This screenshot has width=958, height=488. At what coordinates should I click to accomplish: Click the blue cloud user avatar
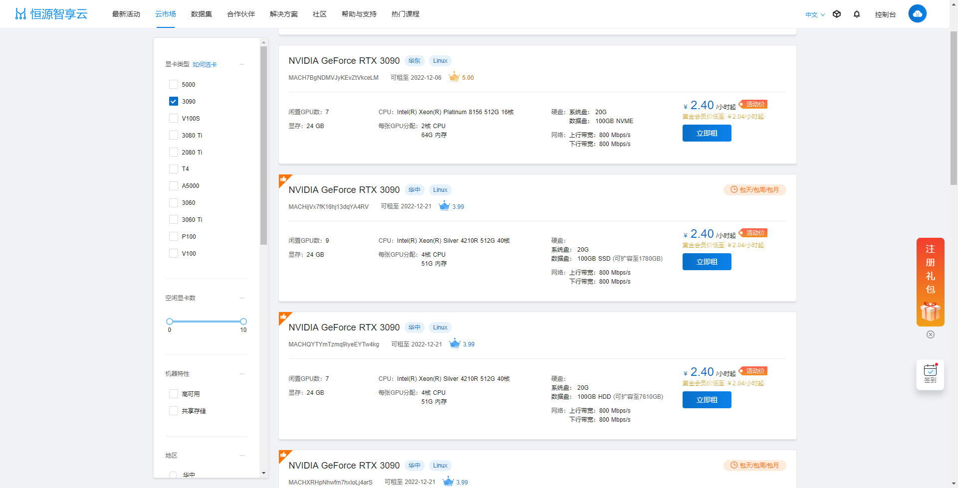[x=917, y=14]
